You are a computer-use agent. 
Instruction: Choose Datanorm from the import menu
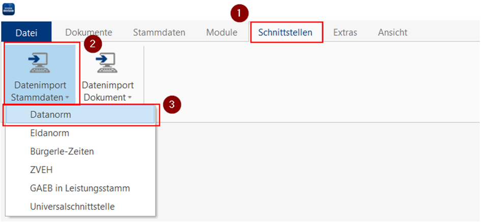50,115
